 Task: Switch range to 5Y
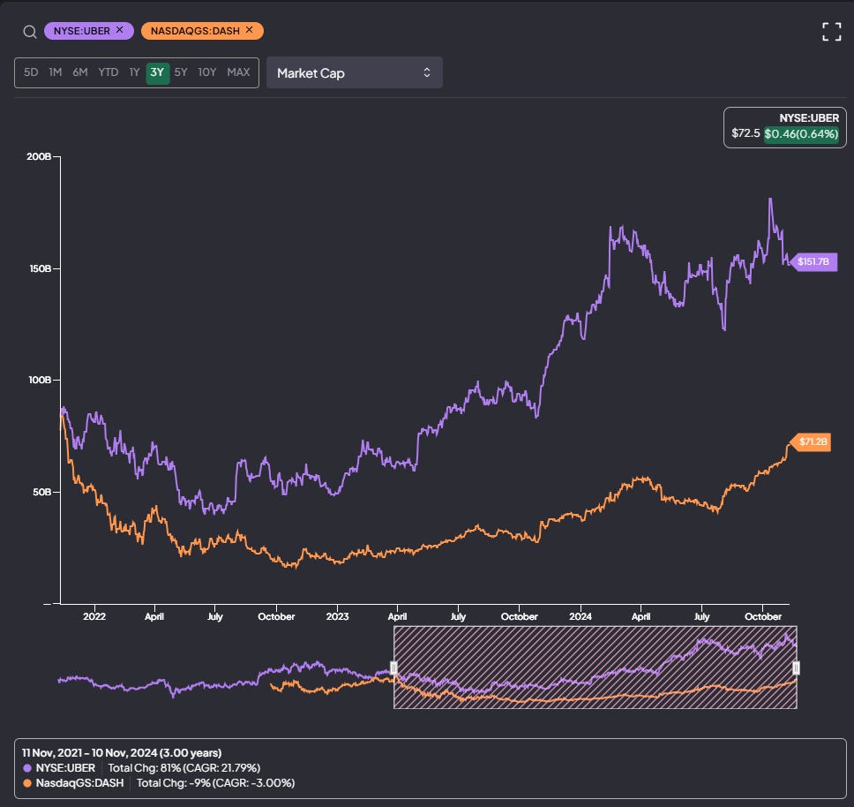point(181,72)
